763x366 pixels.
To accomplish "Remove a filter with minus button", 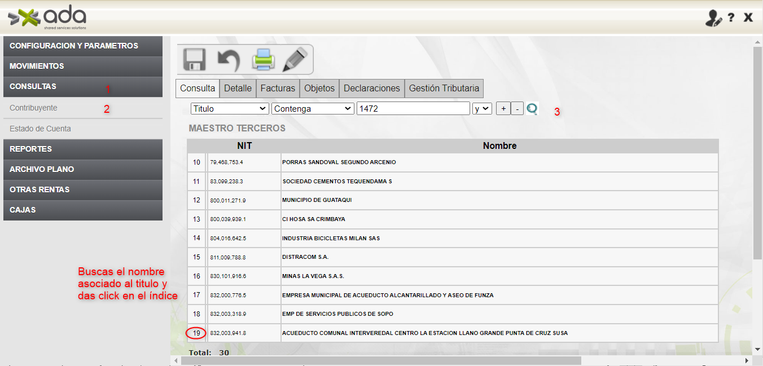I will (x=517, y=108).
